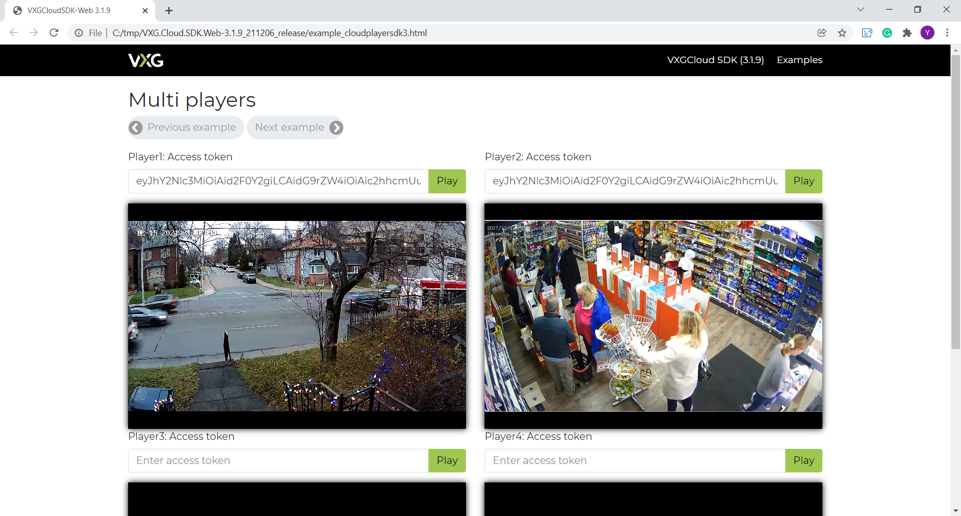Open the tab search dropdown arrow

click(860, 10)
